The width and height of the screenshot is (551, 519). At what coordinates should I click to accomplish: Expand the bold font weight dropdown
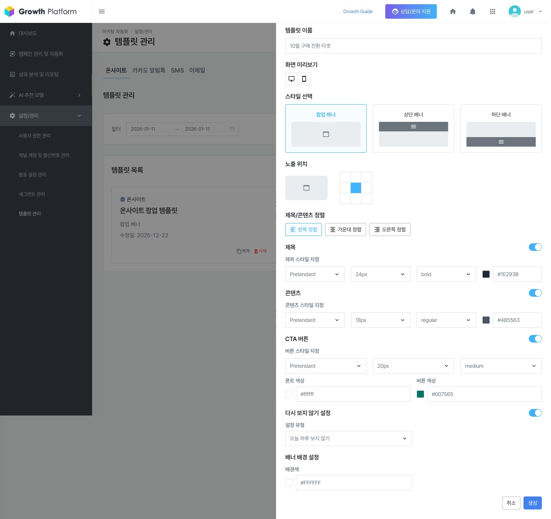pyautogui.click(x=446, y=274)
